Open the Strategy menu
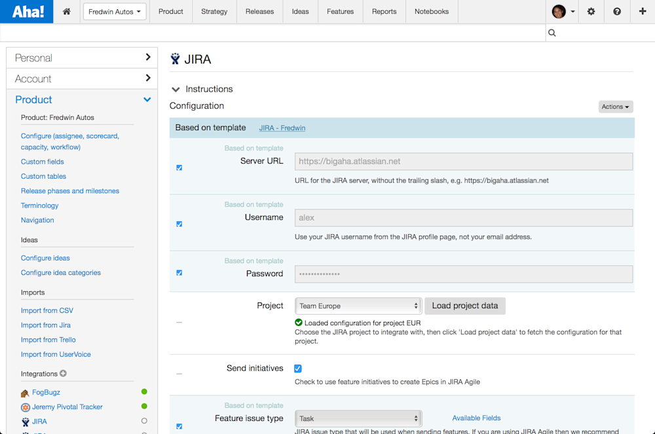The height and width of the screenshot is (434, 655). point(214,12)
